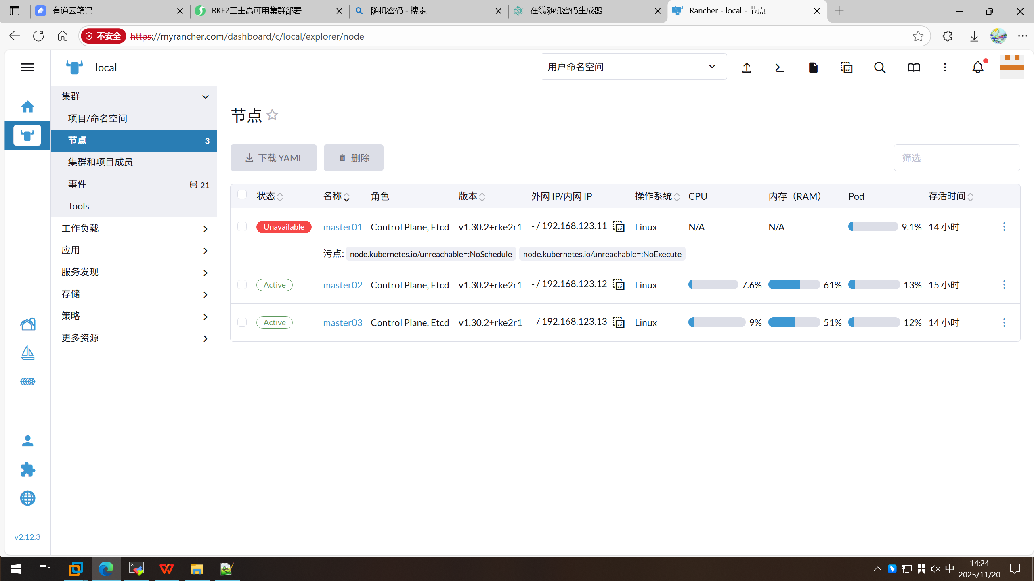
Task: Open the Extensions puzzle icon in sidebar
Action: [27, 469]
